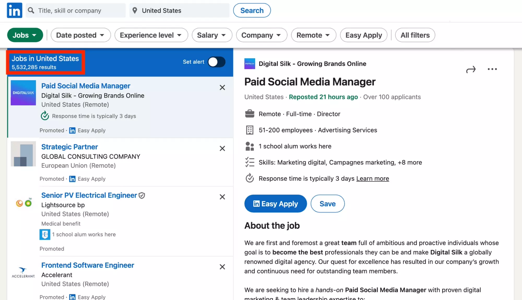Viewport: 522px width, 300px height.
Task: Open the Jobs dropdown
Action: pyautogui.click(x=25, y=35)
